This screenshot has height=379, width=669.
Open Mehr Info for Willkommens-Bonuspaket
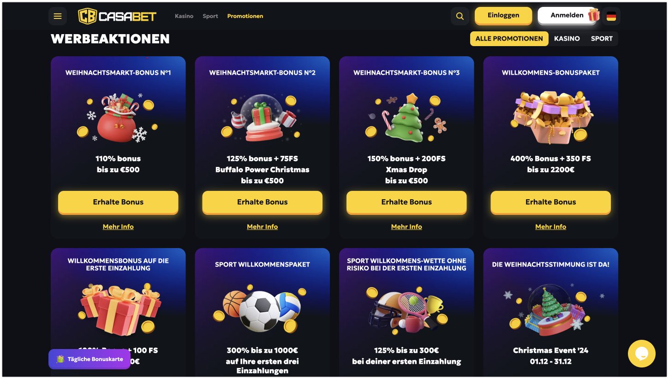click(x=550, y=227)
